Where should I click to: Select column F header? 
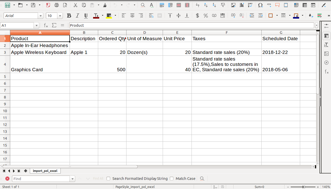226,33
